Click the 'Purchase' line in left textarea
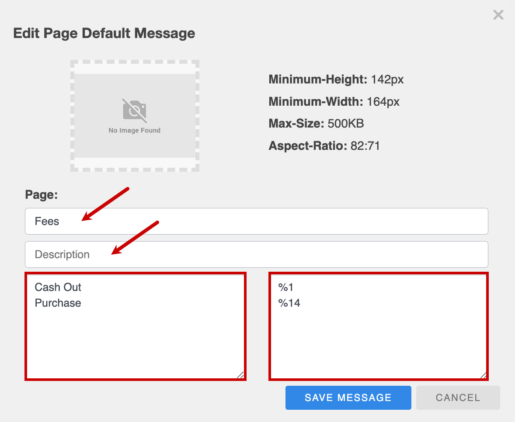The image size is (515, 422). click(58, 303)
